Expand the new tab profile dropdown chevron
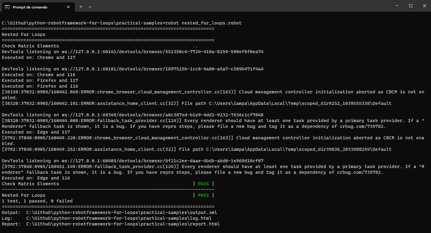The height and width of the screenshot is (233, 431). (x=90, y=7)
